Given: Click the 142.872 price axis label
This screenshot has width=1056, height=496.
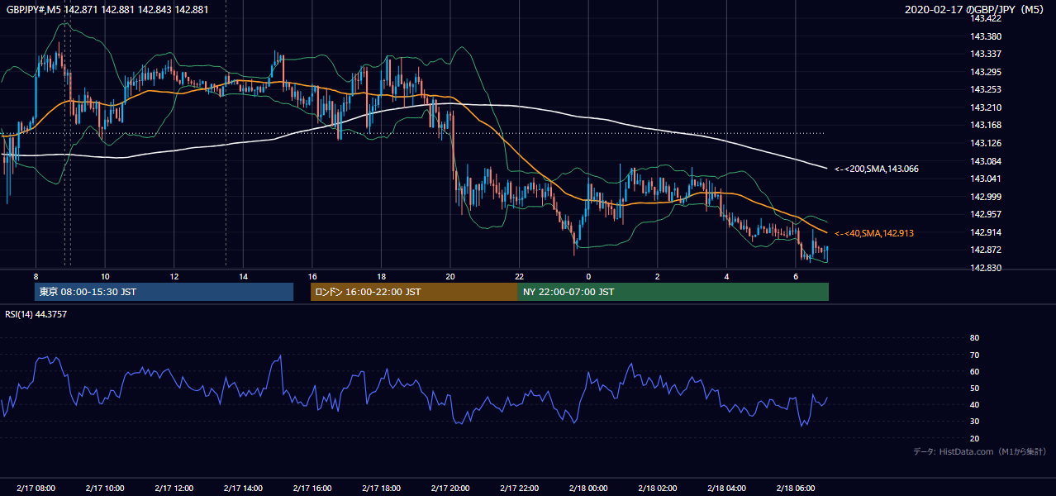Looking at the screenshot, I should (x=985, y=250).
